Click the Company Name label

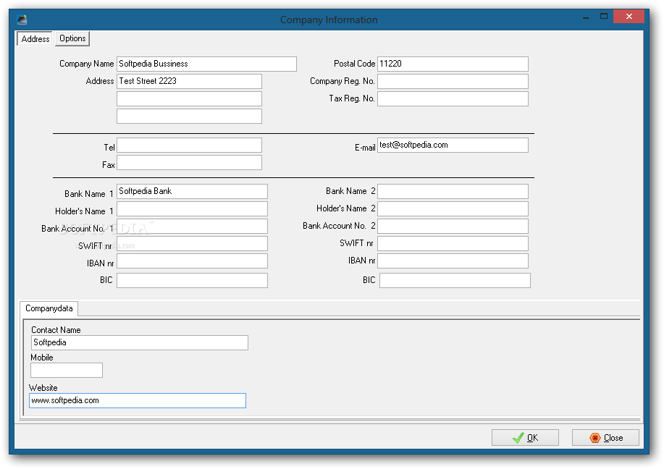[86, 64]
